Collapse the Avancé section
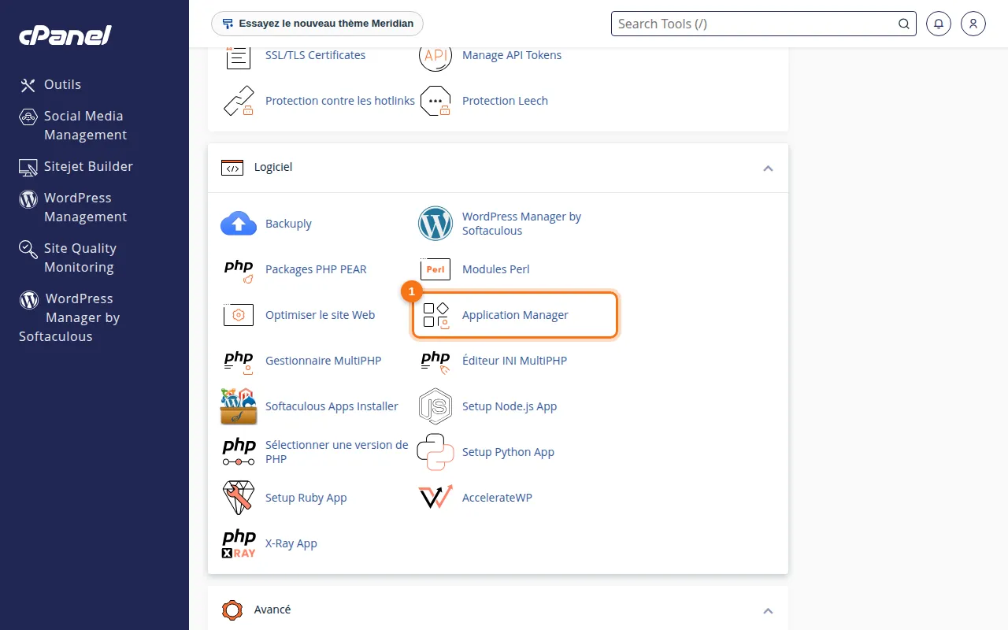The height and width of the screenshot is (630, 1008). (x=768, y=610)
